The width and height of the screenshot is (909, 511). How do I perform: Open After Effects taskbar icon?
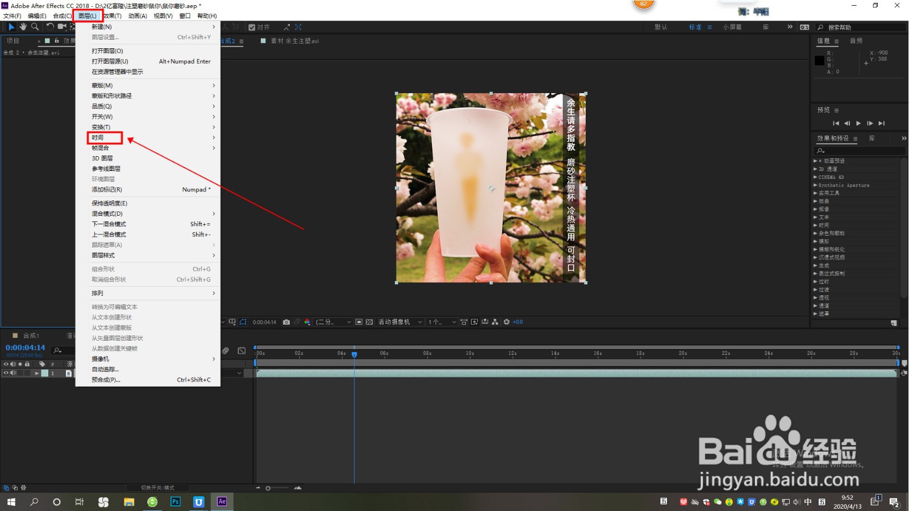pos(222,501)
